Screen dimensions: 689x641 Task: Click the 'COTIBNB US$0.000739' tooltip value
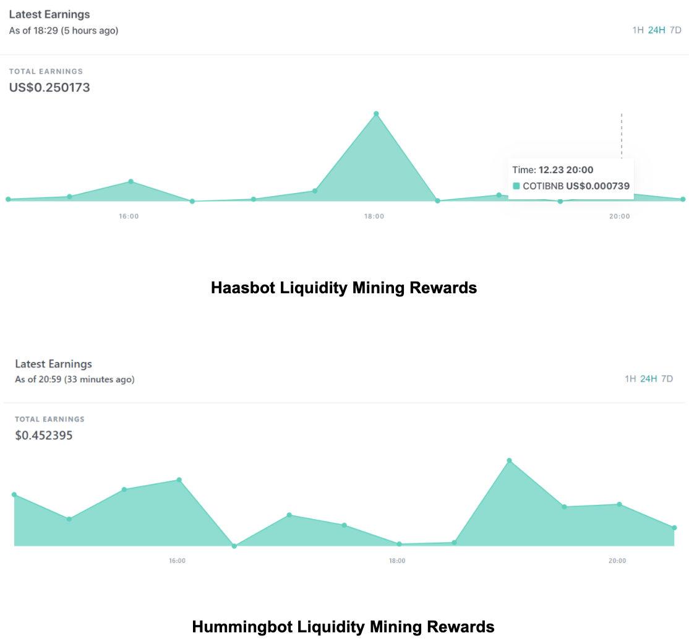576,186
